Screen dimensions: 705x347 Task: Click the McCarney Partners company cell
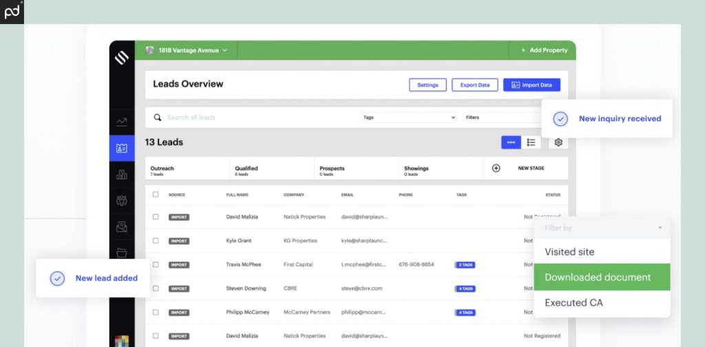coord(306,313)
